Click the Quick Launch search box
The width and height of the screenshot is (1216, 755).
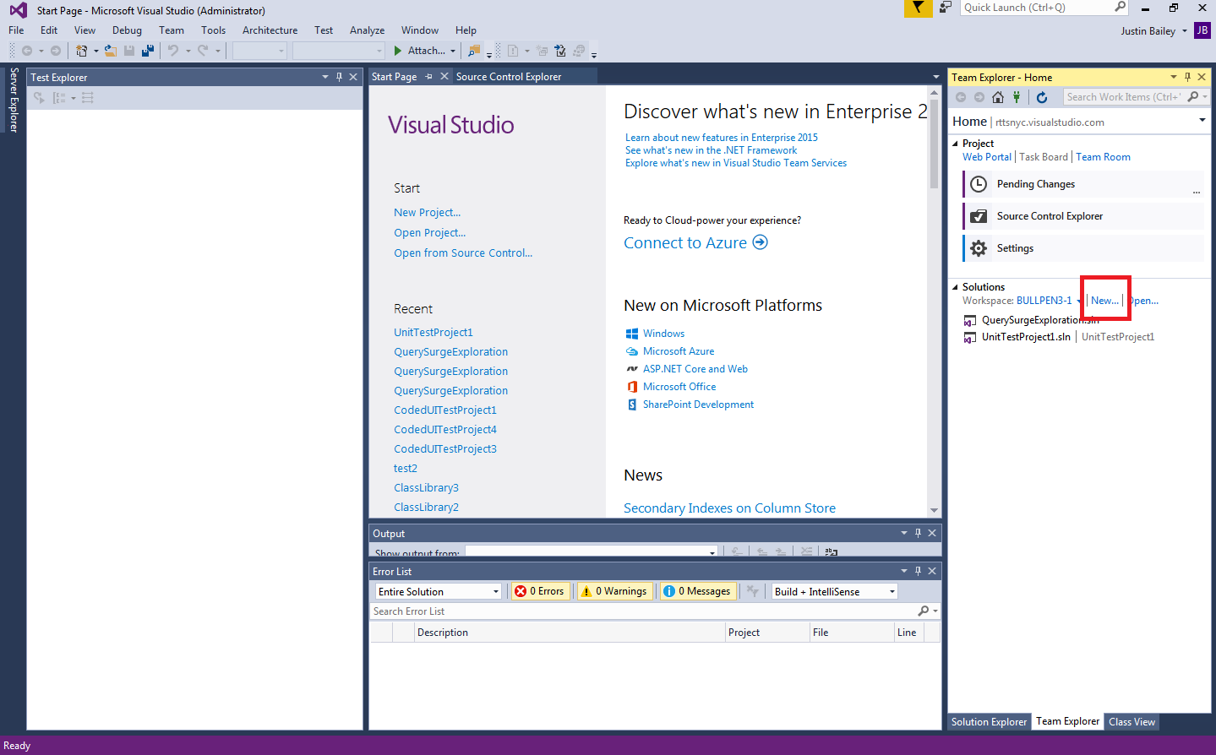[x=1045, y=8]
